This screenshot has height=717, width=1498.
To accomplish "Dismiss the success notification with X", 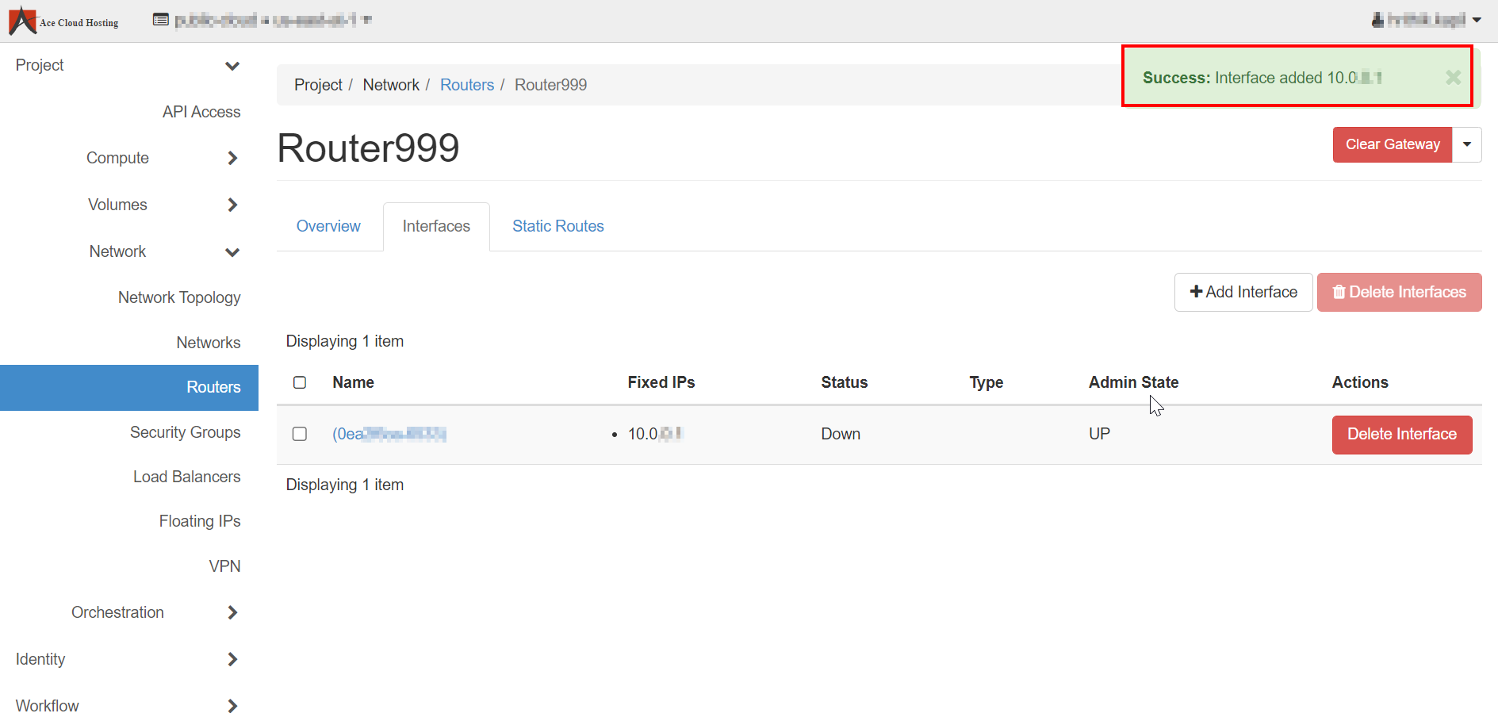I will pos(1453,77).
